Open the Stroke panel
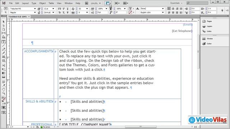The image size is (230, 129). (208, 39)
